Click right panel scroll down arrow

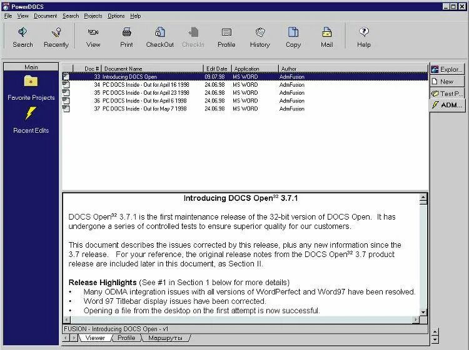tap(435, 339)
